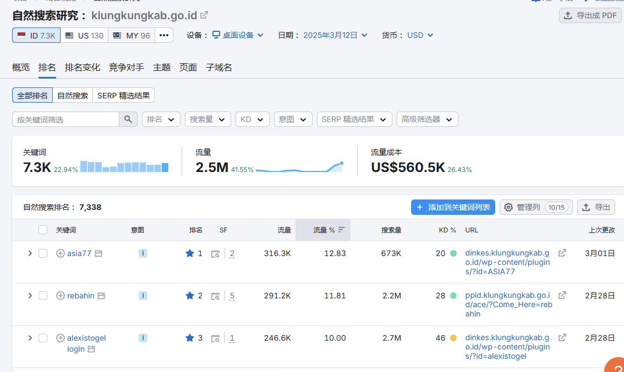Open external link icon for asia77 URL
Image resolution: width=624 pixels, height=372 pixels.
coord(562,253)
